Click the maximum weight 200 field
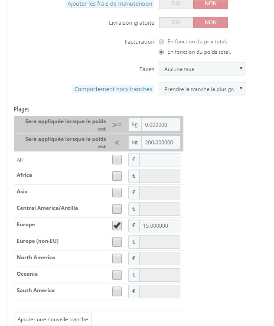The image size is (274, 326). 161,143
